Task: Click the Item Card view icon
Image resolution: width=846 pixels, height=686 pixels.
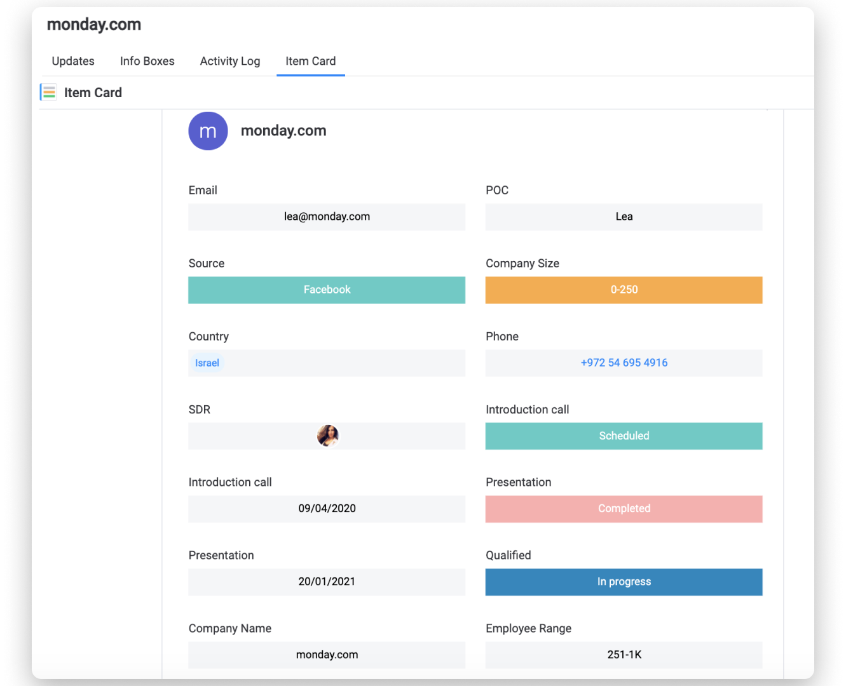Action: [48, 92]
